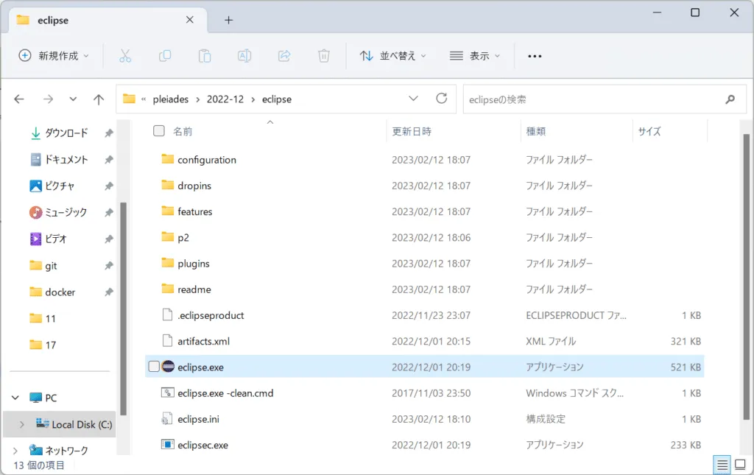This screenshot has width=754, height=475.
Task: Click the Rename icon in toolbar
Action: [244, 56]
